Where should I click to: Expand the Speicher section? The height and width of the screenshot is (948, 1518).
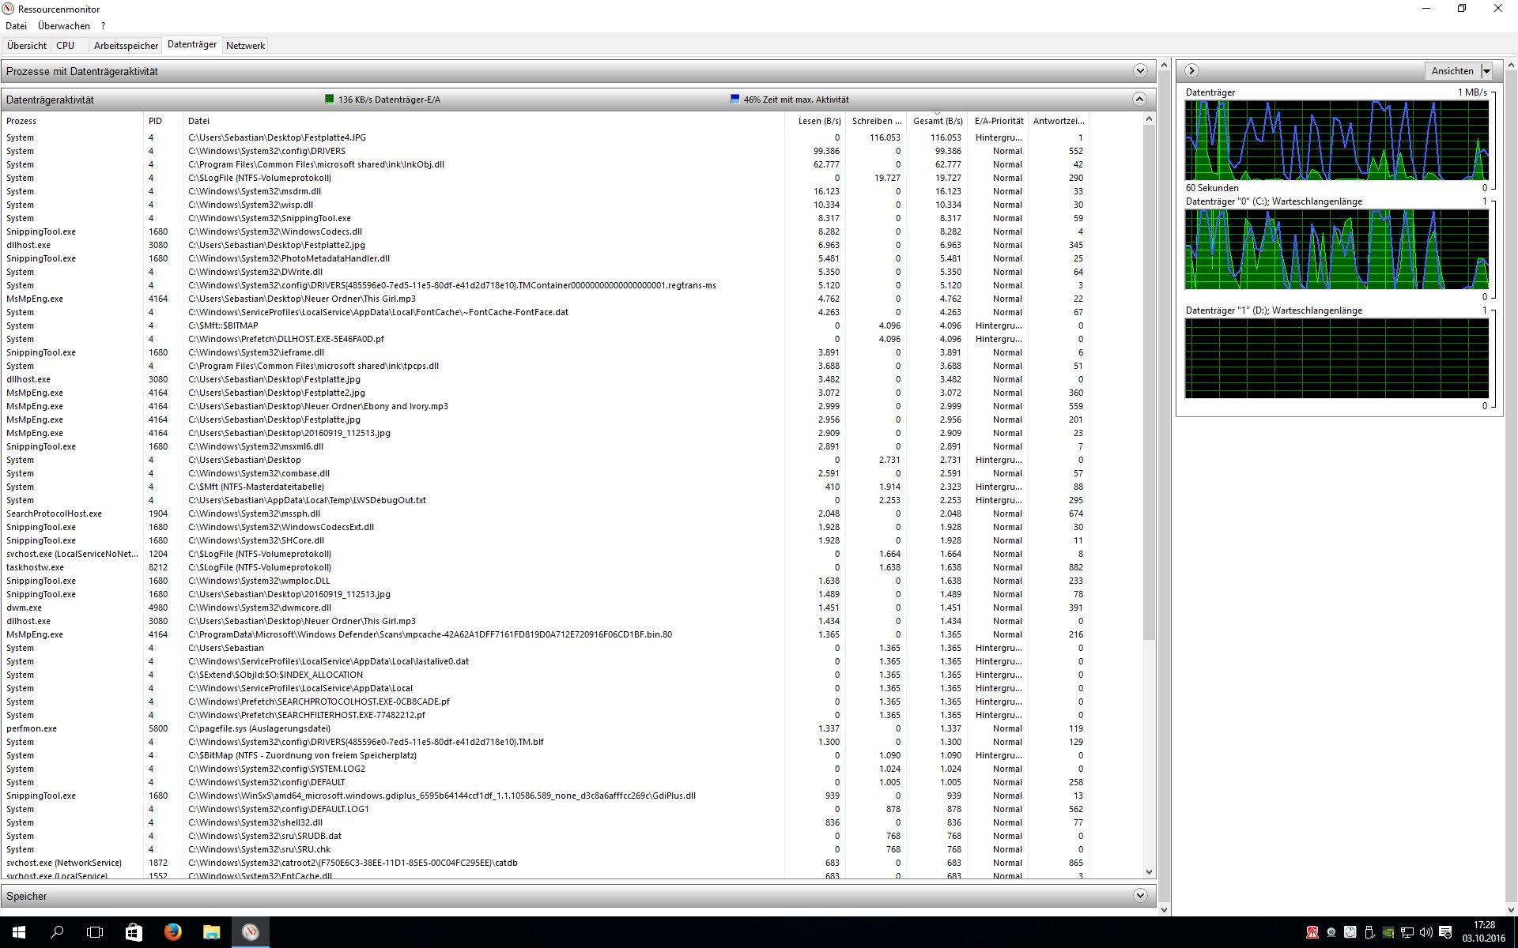(1139, 896)
